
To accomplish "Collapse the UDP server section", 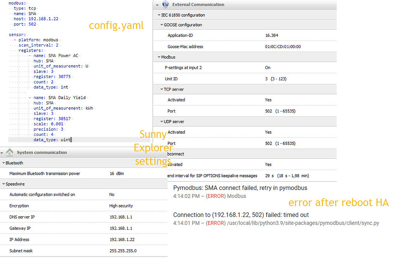I will [162, 121].
